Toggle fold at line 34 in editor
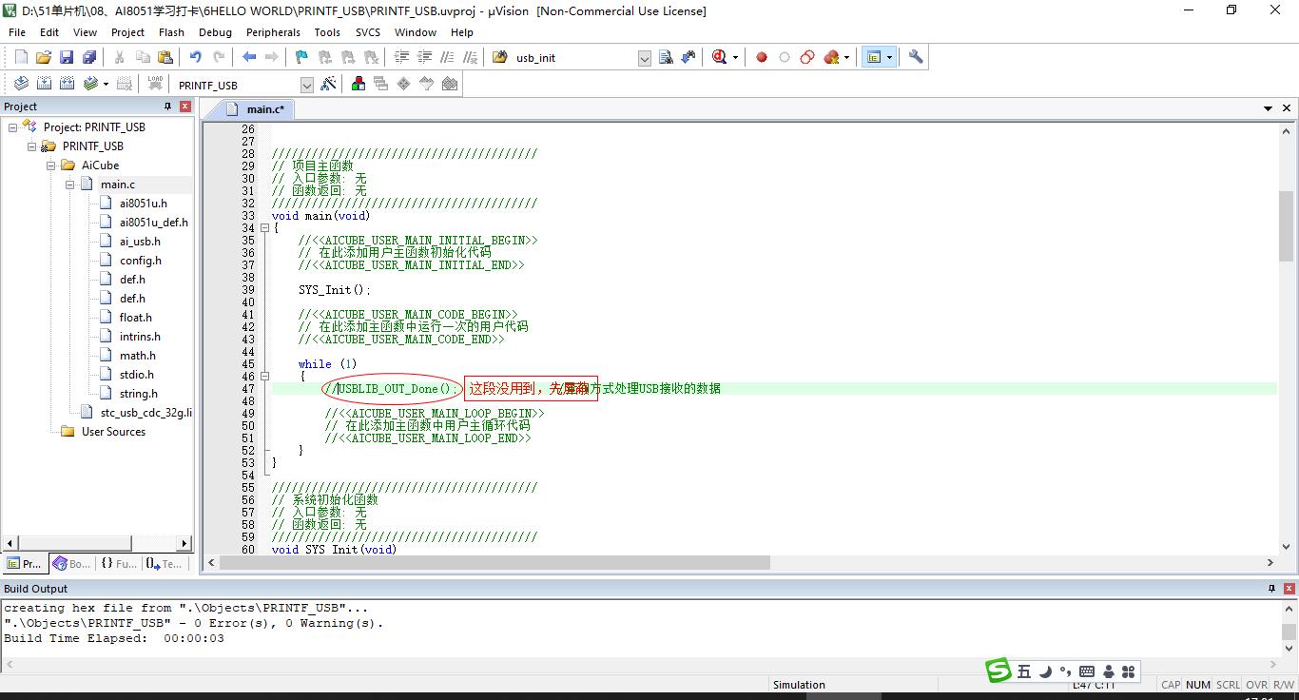 [264, 228]
